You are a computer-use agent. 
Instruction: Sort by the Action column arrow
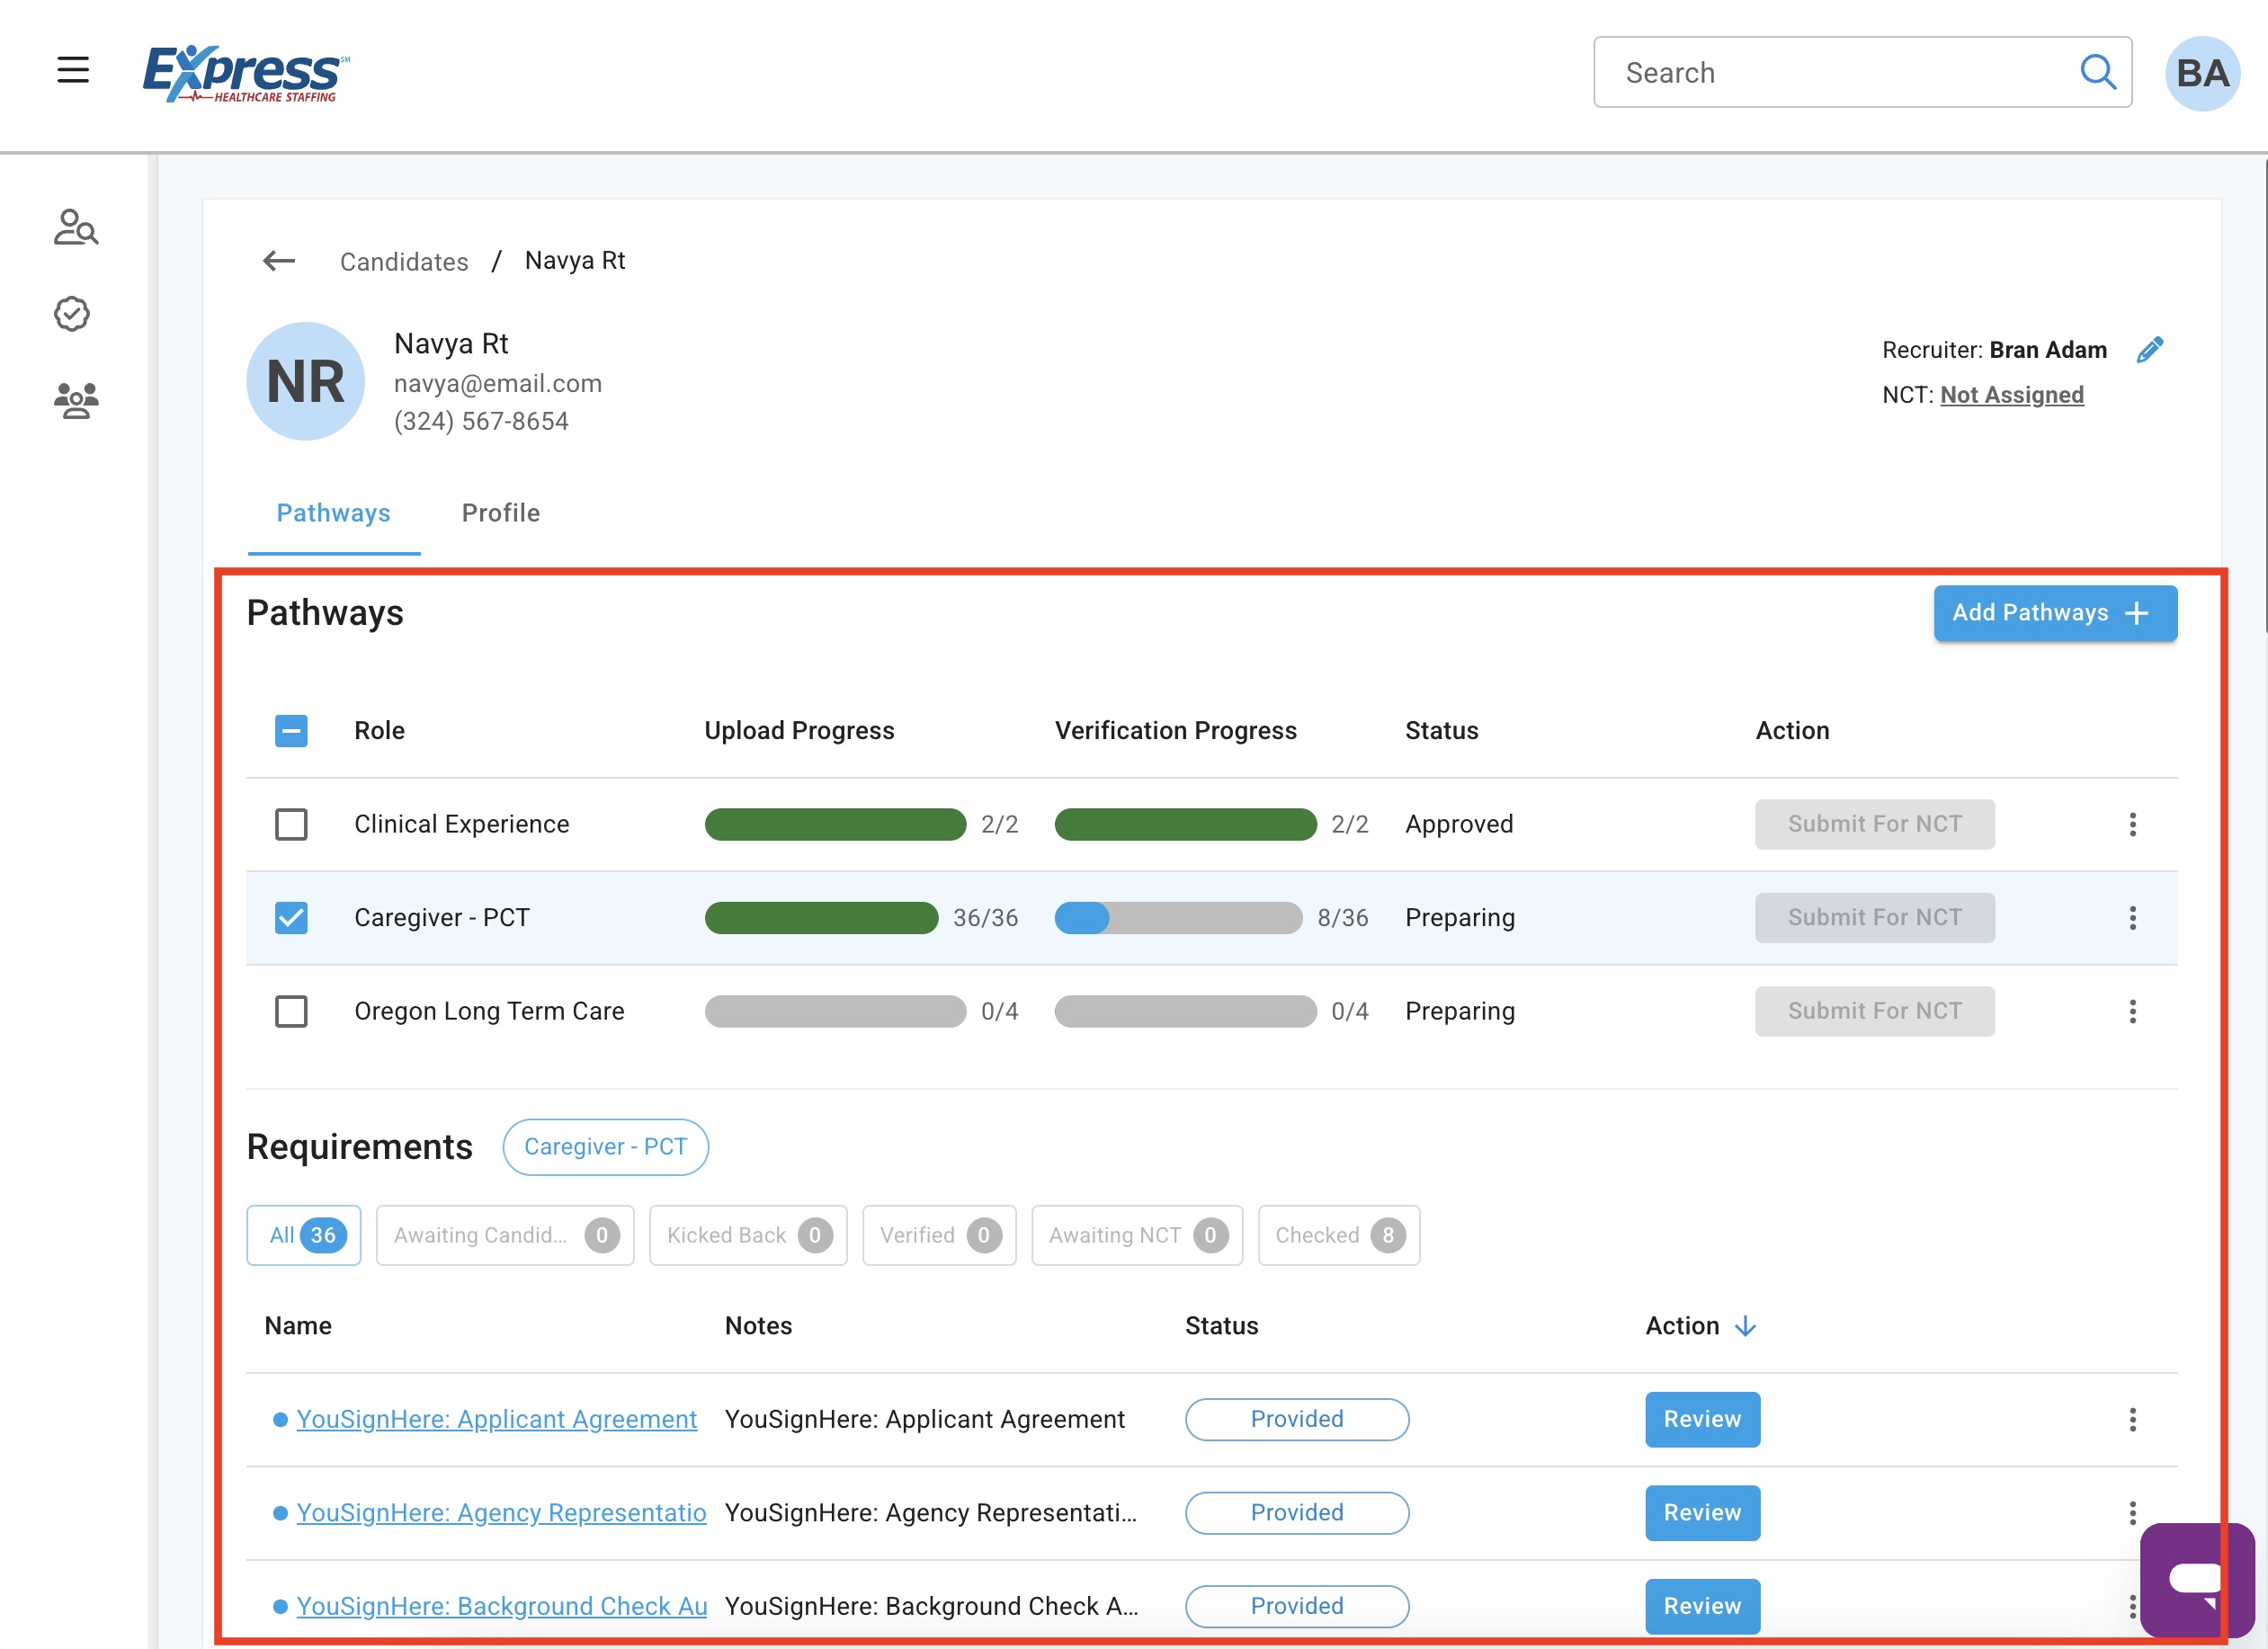(x=1745, y=1326)
